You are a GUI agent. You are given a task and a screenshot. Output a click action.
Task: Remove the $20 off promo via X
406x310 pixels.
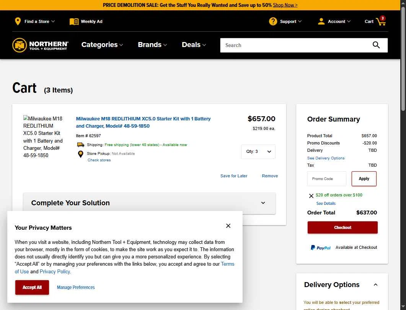[311, 196]
